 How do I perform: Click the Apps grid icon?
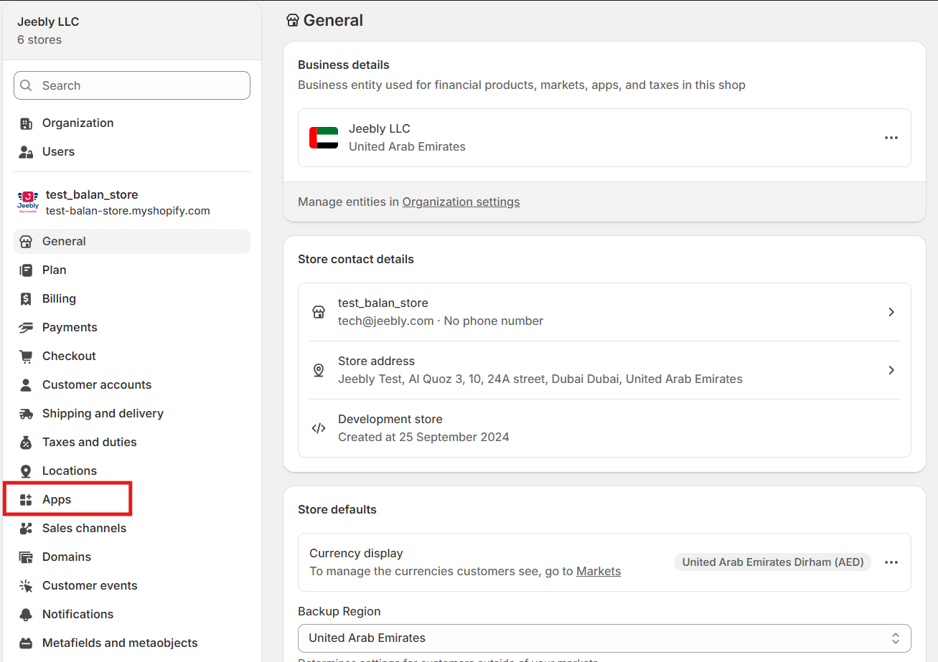[26, 500]
